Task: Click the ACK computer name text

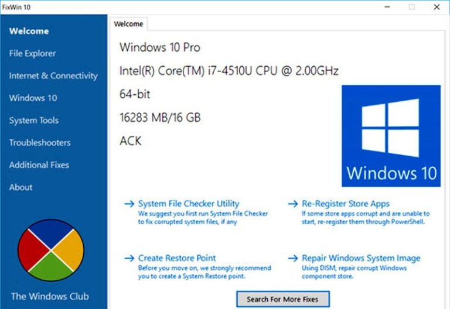Action: pyautogui.click(x=131, y=141)
